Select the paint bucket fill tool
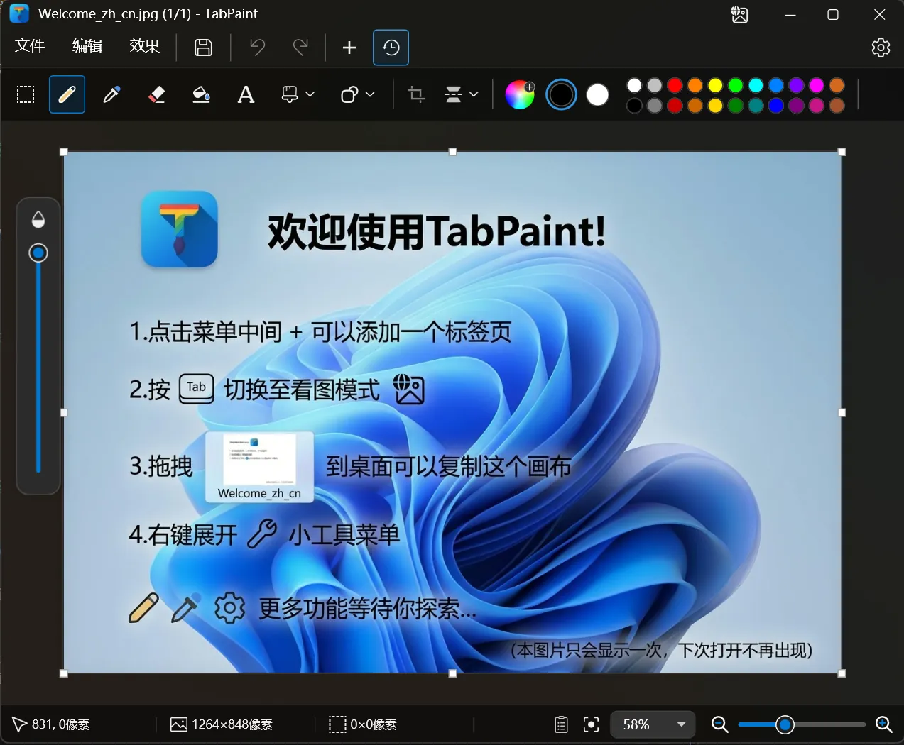Viewport: 904px width, 745px height. click(x=201, y=94)
